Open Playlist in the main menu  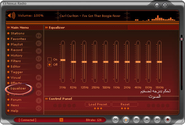tap(17, 45)
